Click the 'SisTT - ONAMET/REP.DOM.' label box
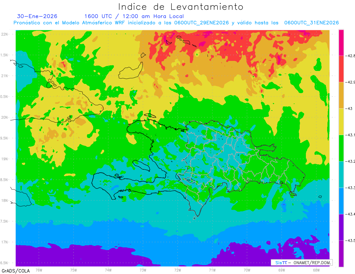Screen dimensions: 355x274 click(x=301, y=262)
